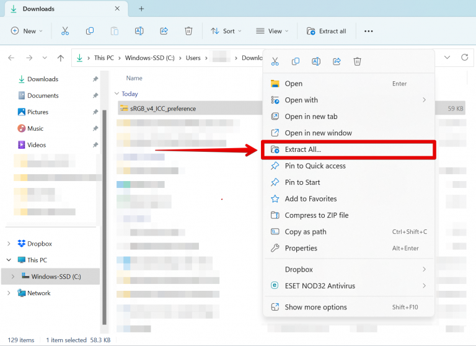The width and height of the screenshot is (476, 346).
Task: Click the Rename icon in the toolbar
Action: [139, 31]
